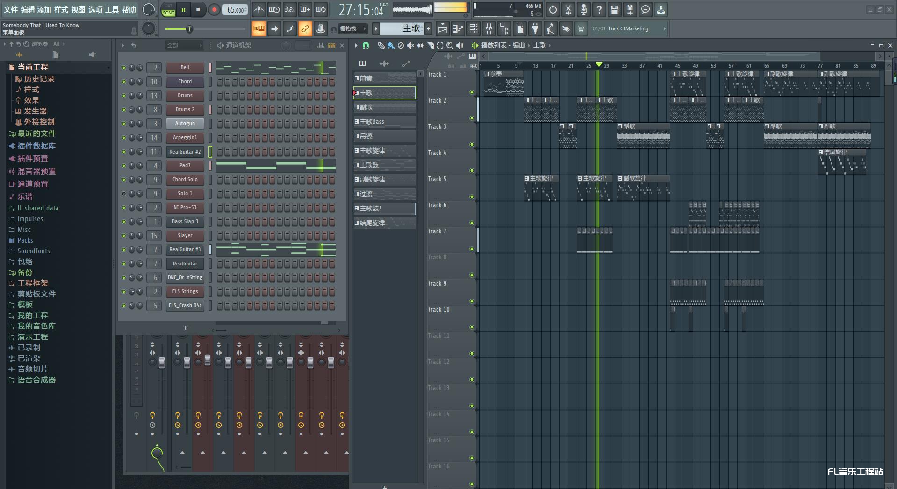Screen dimensions: 897x489
Task: Open the piano roll from toolbar
Action: coord(458,29)
